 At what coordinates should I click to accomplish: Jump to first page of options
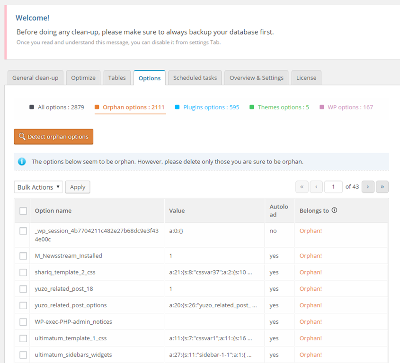pos(302,187)
